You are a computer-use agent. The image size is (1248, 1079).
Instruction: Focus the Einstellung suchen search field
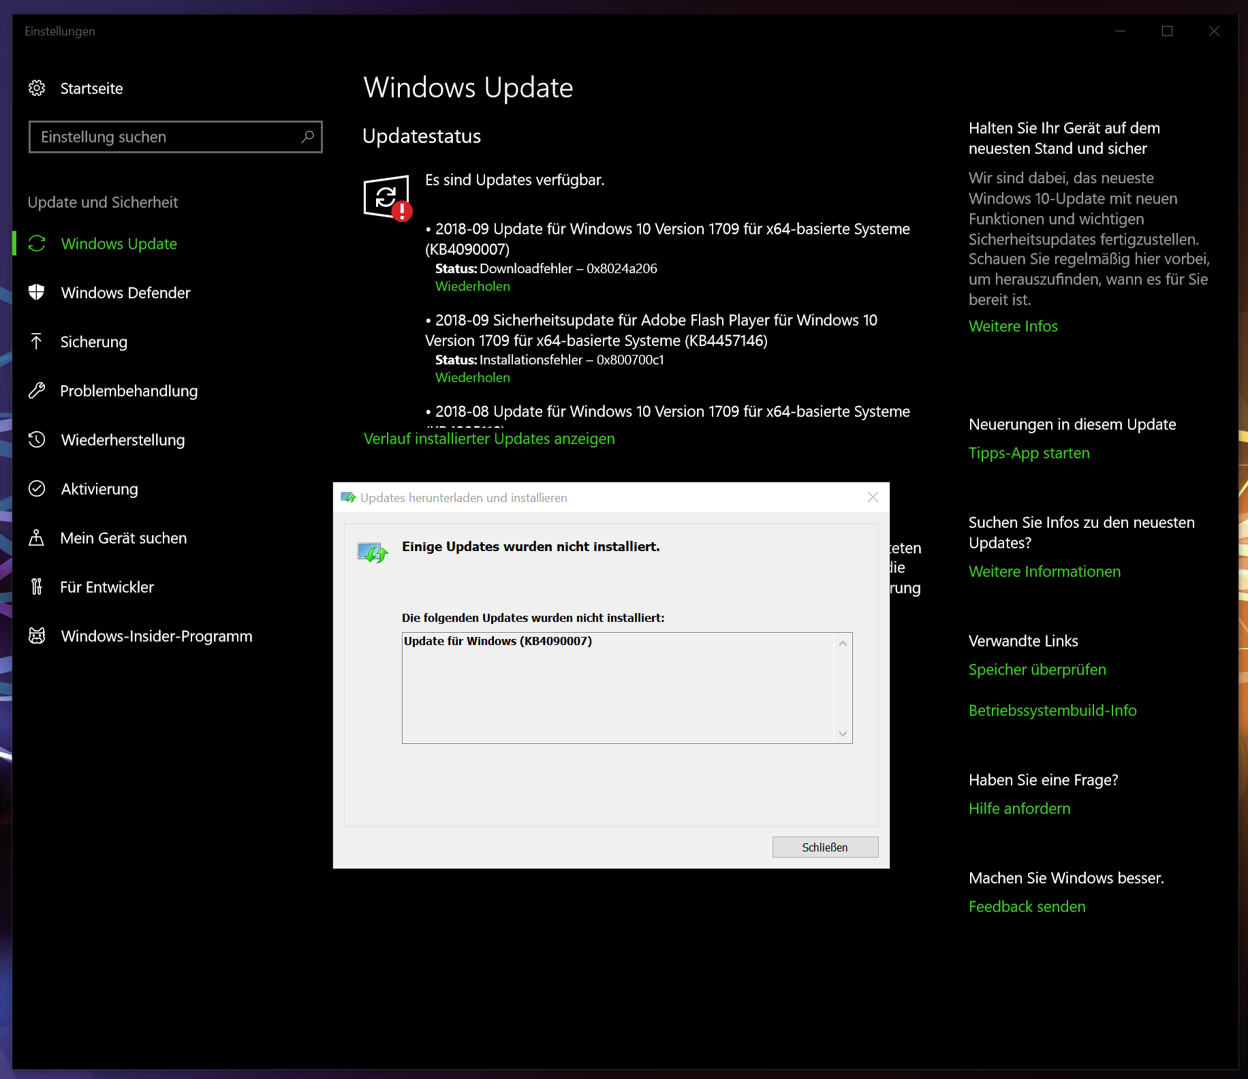click(176, 137)
